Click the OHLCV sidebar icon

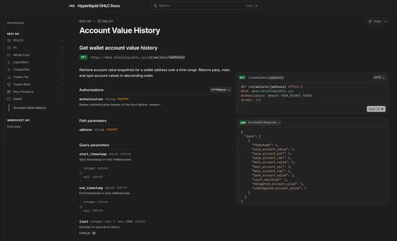[x=9, y=40]
